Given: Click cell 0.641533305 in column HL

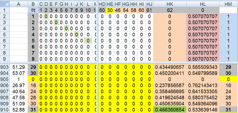Looking at the screenshot, I should pyautogui.click(x=203, y=91).
